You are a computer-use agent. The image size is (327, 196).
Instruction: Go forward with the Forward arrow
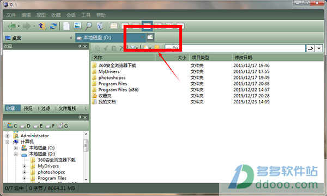pos(27,26)
